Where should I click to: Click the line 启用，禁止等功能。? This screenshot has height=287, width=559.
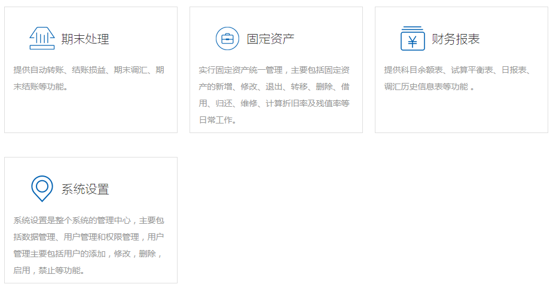pyautogui.click(x=50, y=270)
